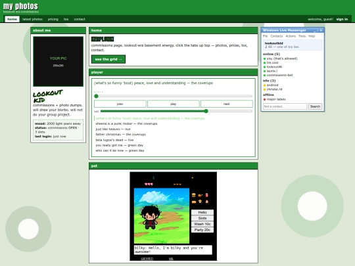The image size is (355, 266).
Task: Click the yellow idle dot beside christie.rd
Action: 264,89
